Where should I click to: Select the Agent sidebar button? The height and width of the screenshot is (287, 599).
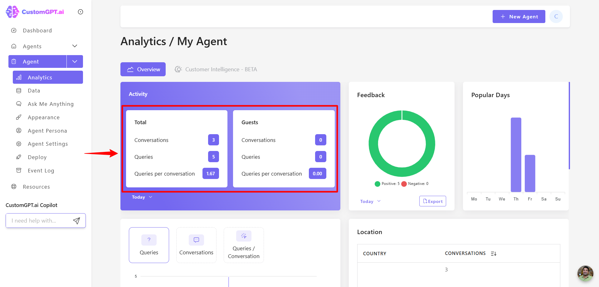[x=37, y=62]
